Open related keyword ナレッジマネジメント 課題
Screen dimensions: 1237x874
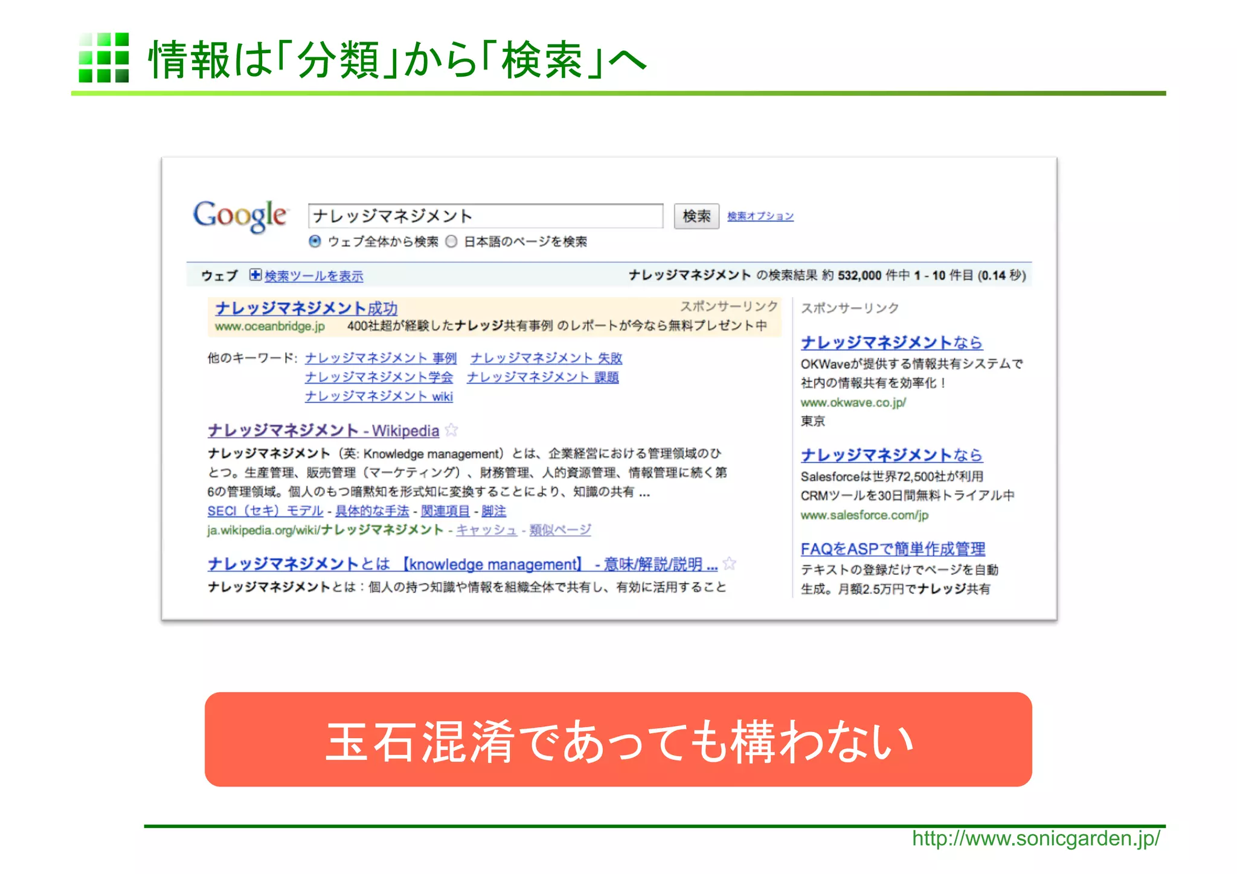point(543,378)
